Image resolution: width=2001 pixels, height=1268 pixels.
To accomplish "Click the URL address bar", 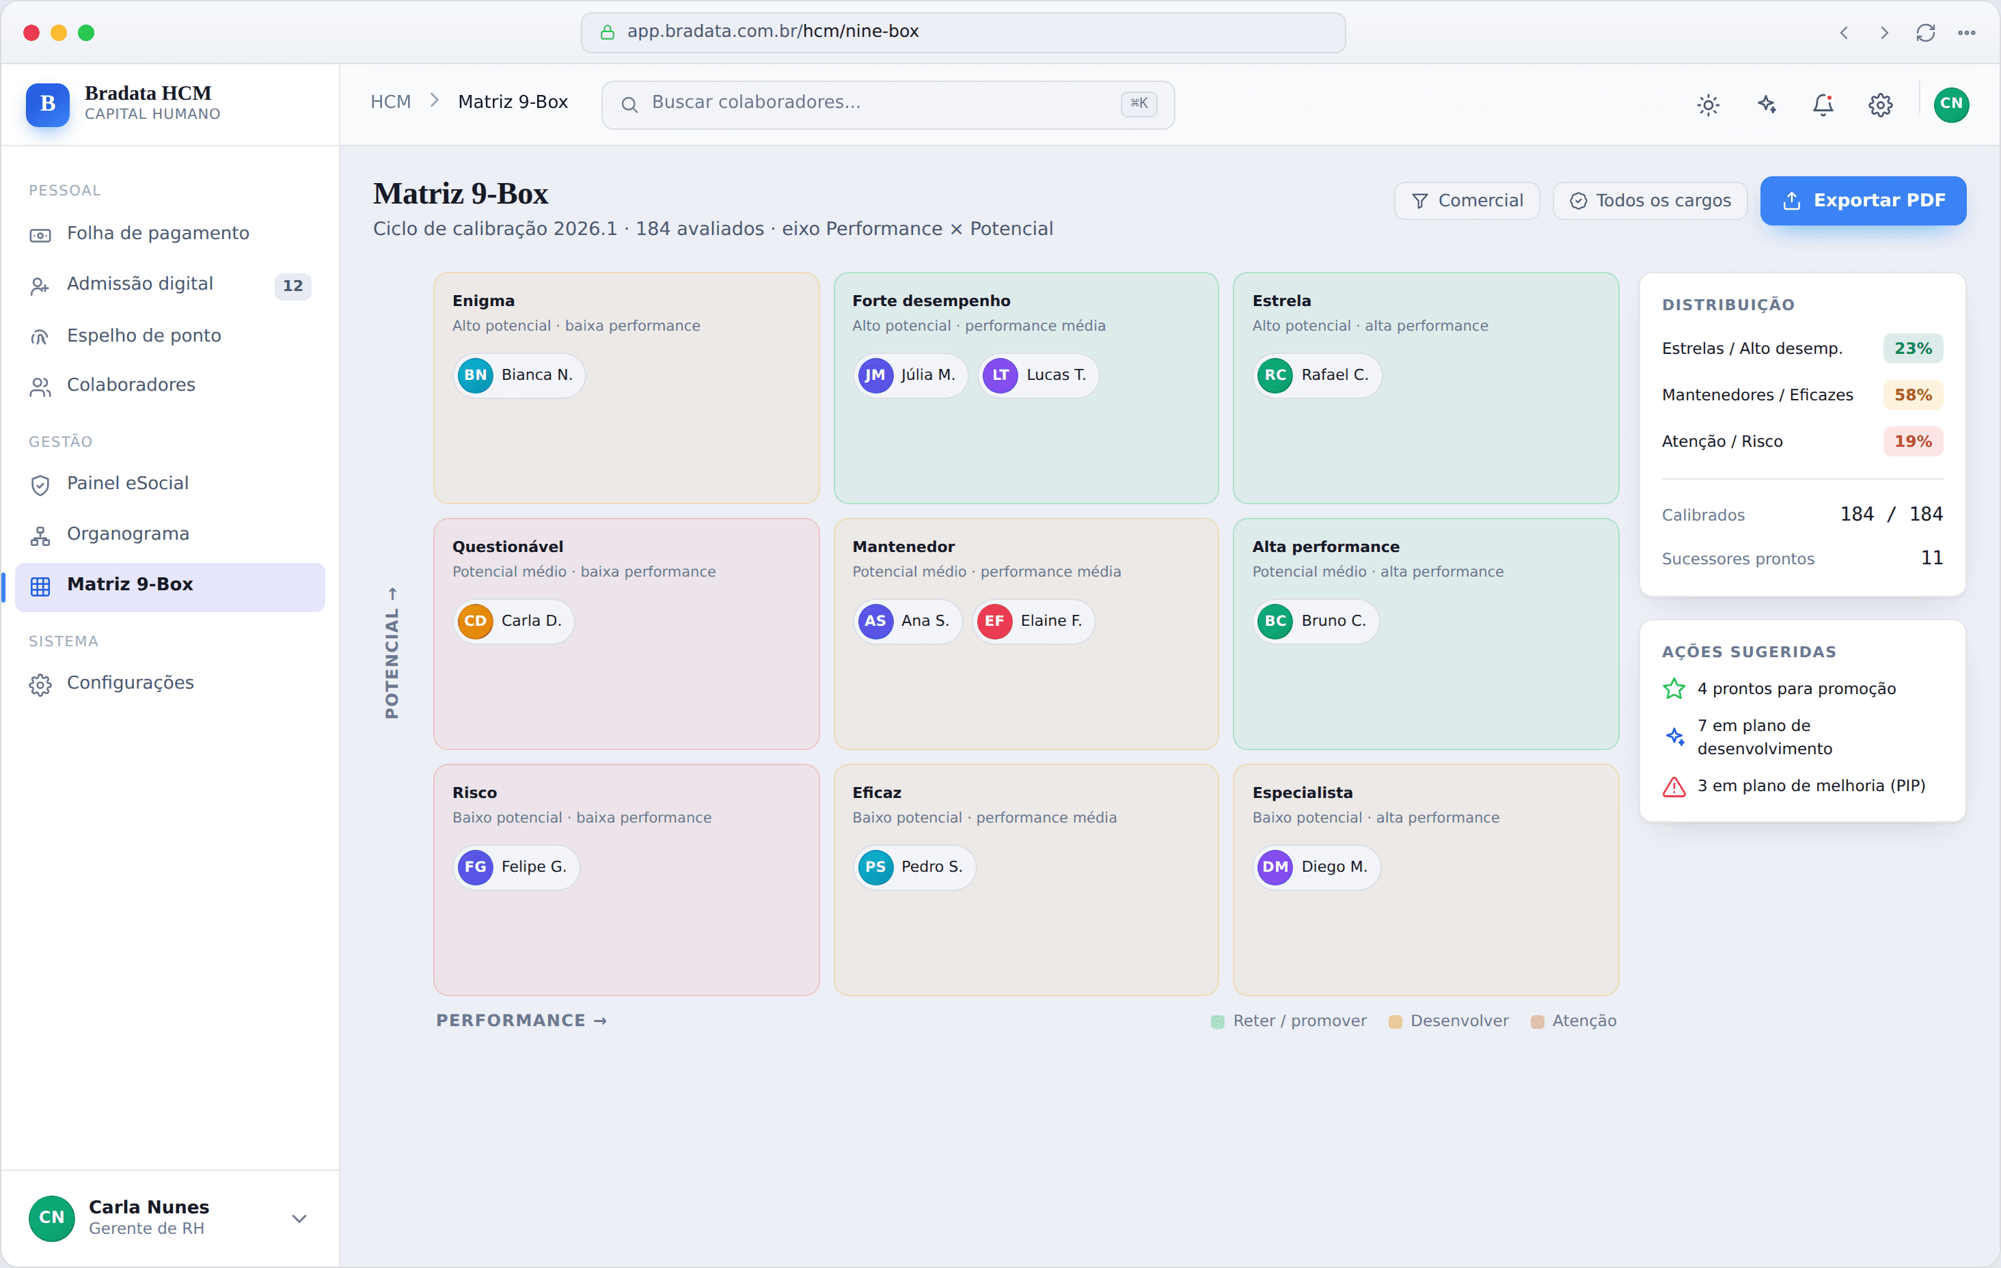I will (x=963, y=32).
